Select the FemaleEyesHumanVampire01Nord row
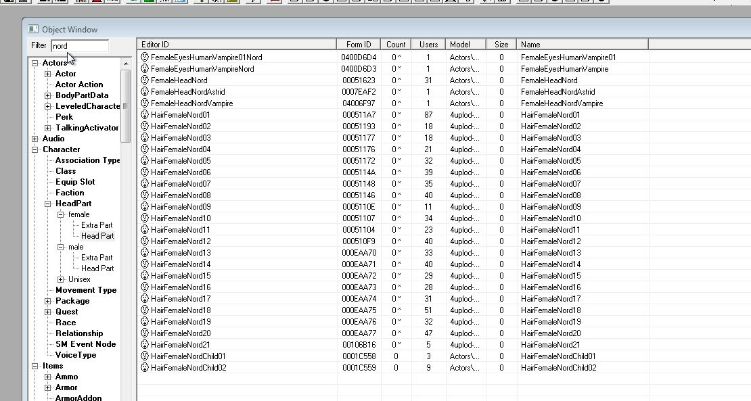751x401 pixels. (x=392, y=57)
